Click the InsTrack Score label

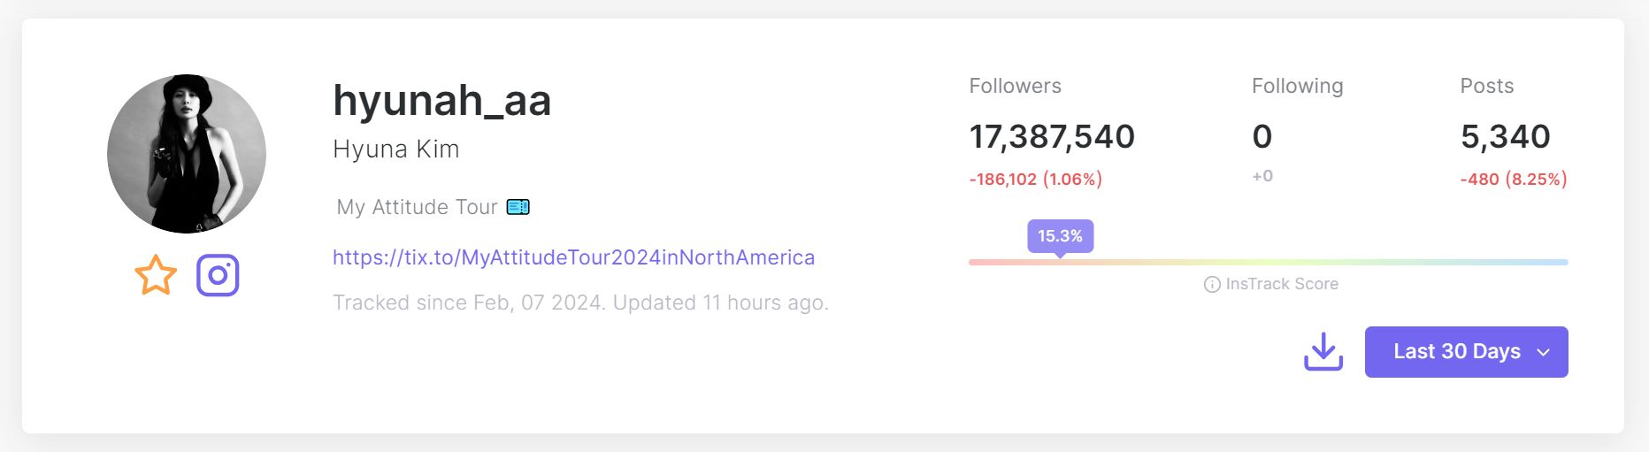coord(1281,284)
